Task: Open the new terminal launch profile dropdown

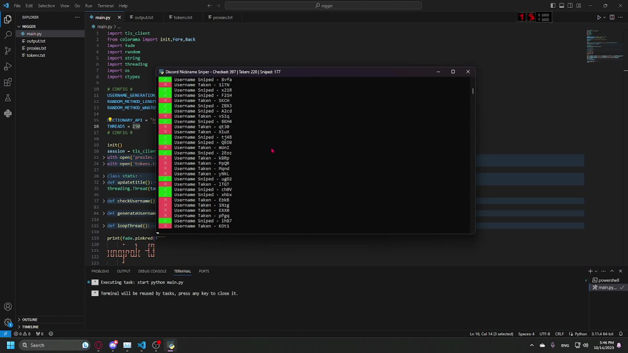Action: click(596, 271)
